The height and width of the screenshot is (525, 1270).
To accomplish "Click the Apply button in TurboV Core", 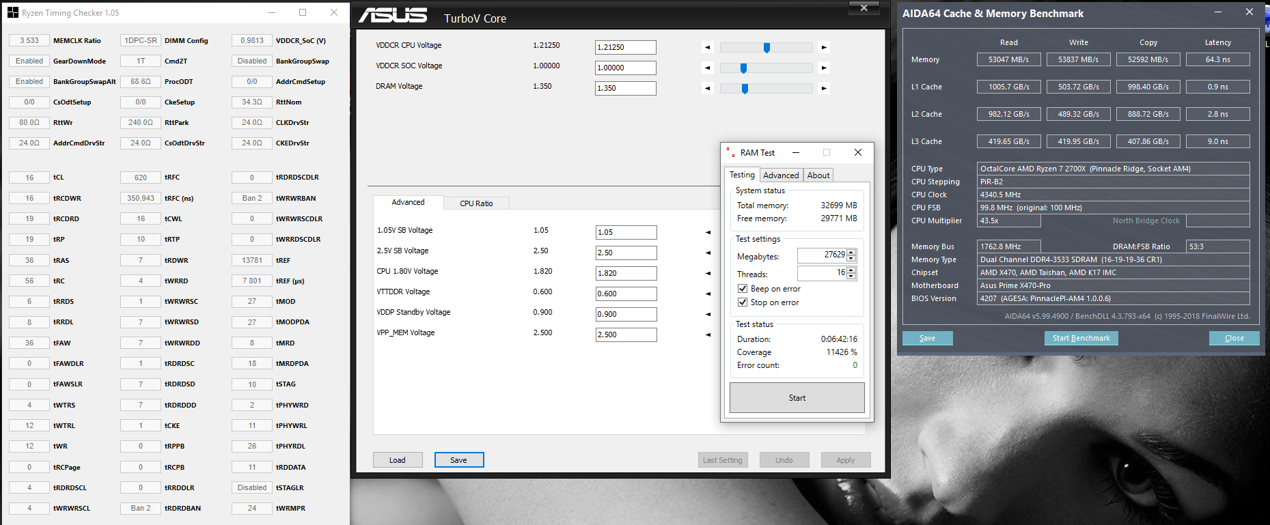I will 846,460.
